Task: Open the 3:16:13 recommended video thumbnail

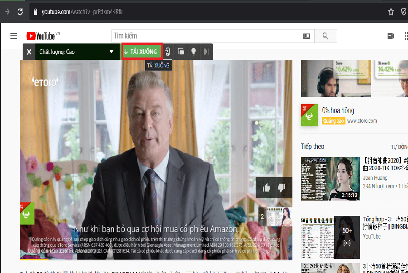Action: (x=330, y=178)
